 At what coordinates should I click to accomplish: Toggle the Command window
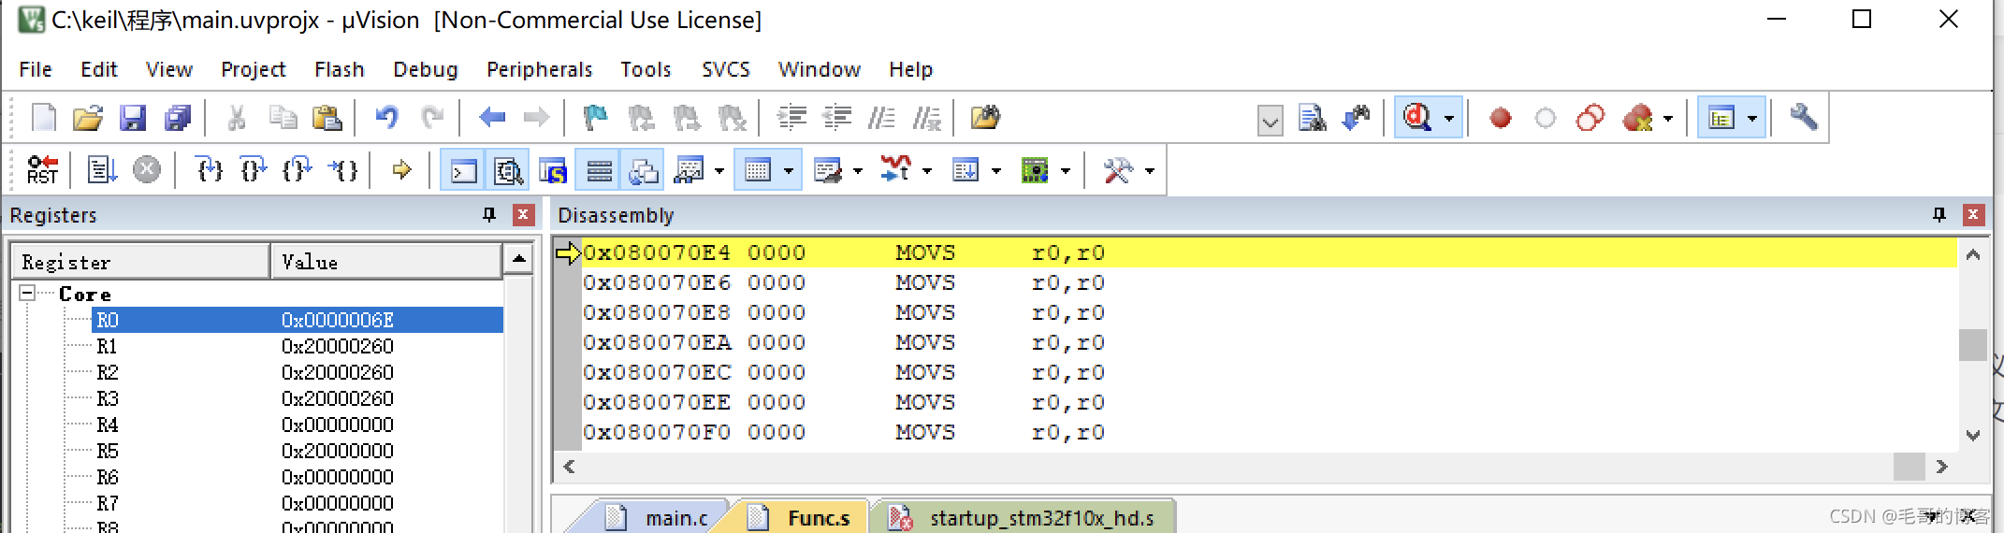[x=464, y=170]
